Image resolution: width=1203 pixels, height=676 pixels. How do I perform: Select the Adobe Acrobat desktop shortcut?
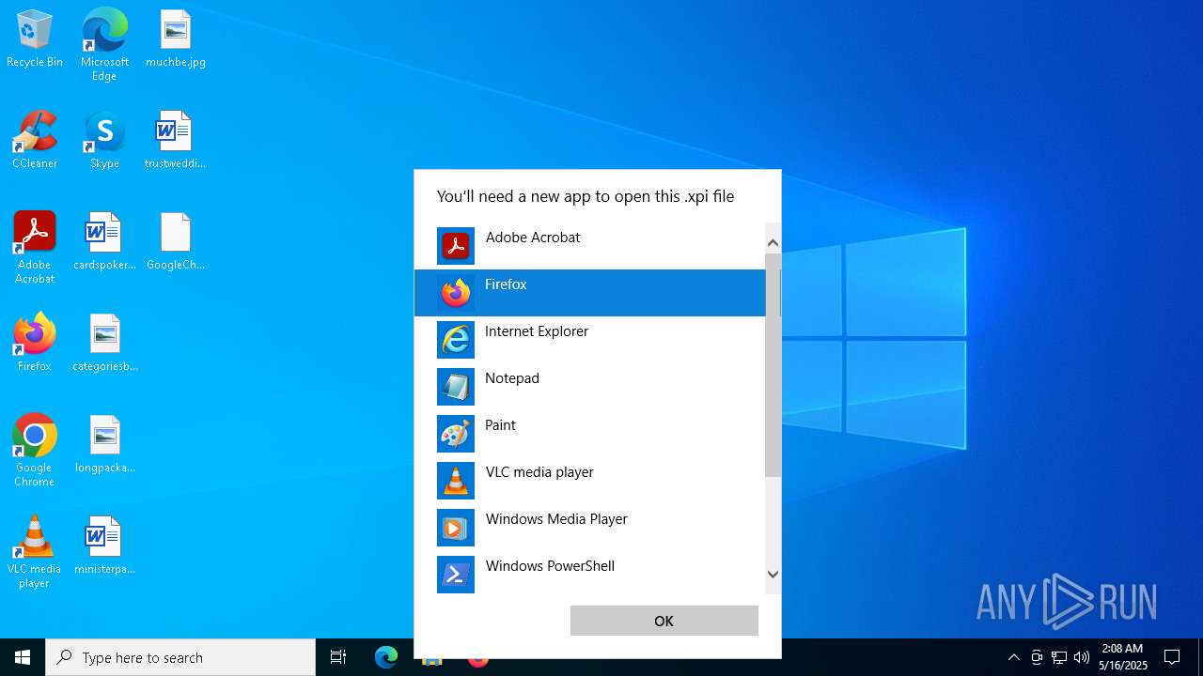coord(35,248)
